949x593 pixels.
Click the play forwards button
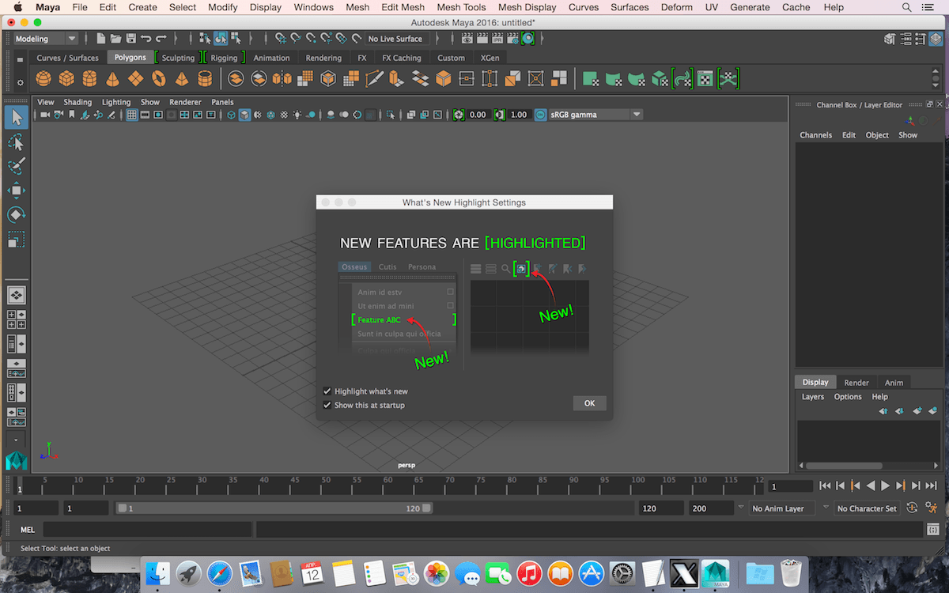pyautogui.click(x=886, y=485)
